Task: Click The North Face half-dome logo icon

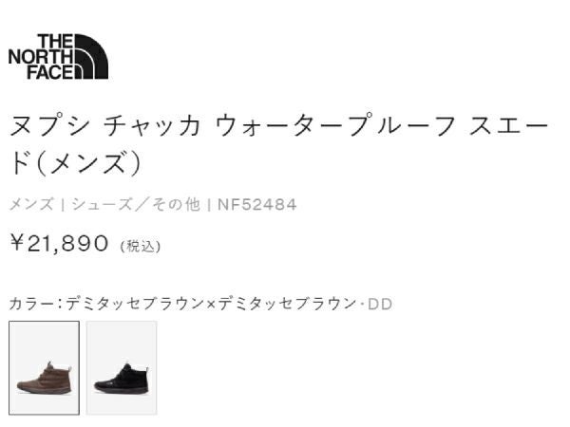Action: [92, 57]
